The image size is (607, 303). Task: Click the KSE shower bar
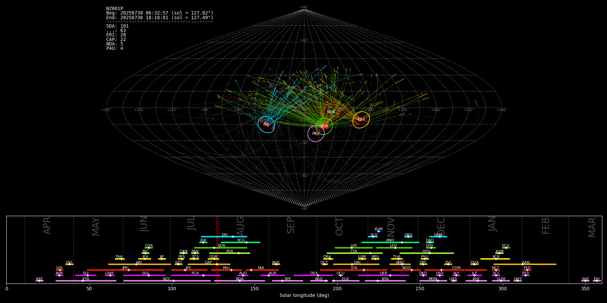pyautogui.click(x=39, y=281)
